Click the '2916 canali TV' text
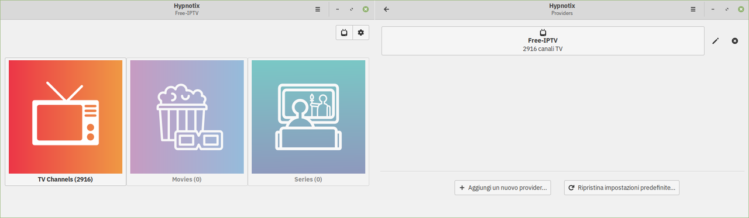Image resolution: width=749 pixels, height=218 pixels. pos(543,49)
